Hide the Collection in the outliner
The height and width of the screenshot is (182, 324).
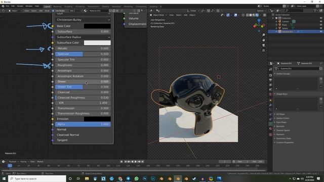(321, 18)
